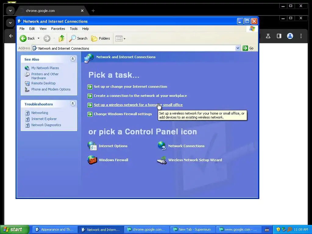Image resolution: width=312 pixels, height=234 pixels.
Task: Close the chrome.google.com browser tab
Action: pos(82,11)
